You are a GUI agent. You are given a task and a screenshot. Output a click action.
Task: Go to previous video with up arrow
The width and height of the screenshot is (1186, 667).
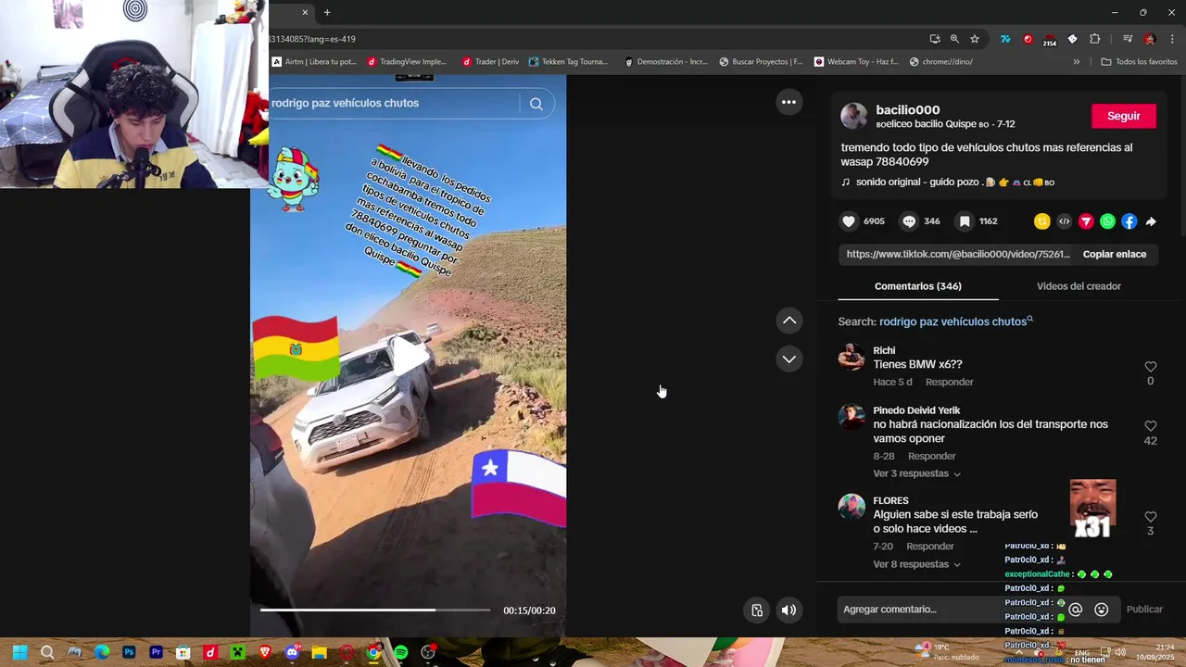coord(789,321)
